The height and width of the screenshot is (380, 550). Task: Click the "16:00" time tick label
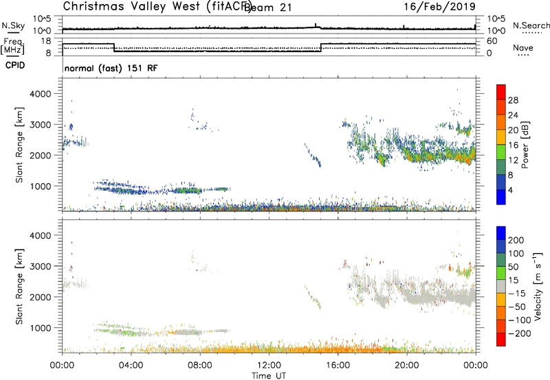coord(338,366)
